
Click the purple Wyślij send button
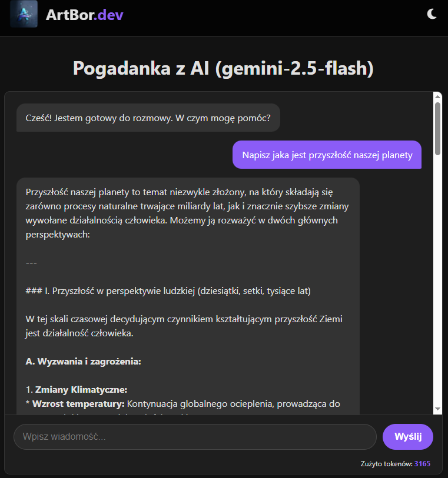click(x=407, y=437)
